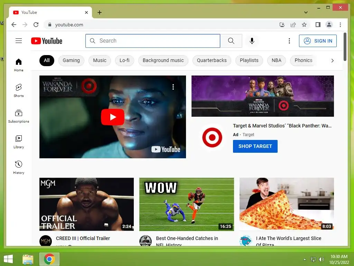Open the Creed III trailer thumbnail
The image size is (354, 266).
(86, 204)
